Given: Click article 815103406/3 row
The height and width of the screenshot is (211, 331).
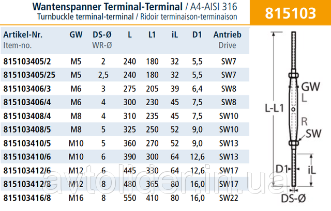Looking at the screenshot, I should click(x=125, y=89).
